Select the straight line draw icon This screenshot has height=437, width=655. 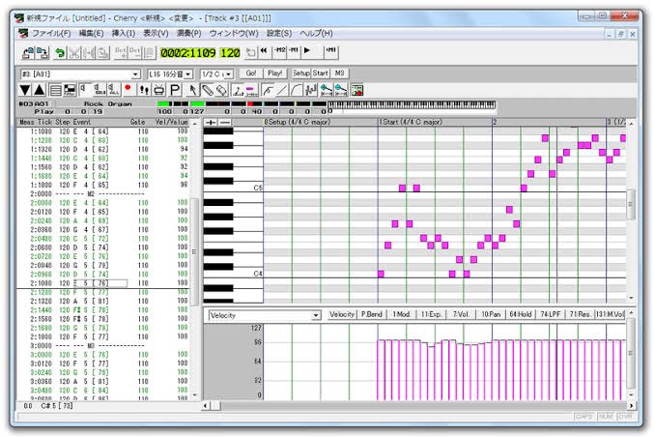[x=282, y=90]
